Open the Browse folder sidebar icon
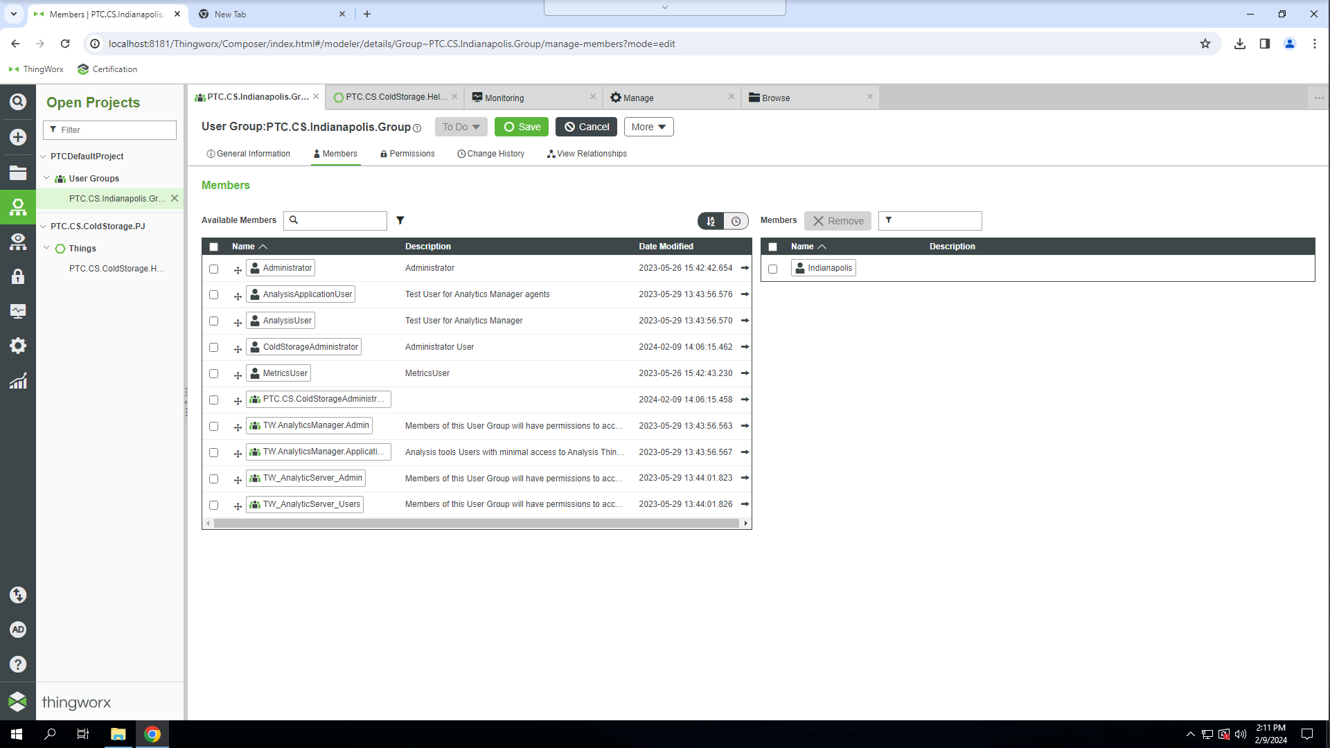 18,172
